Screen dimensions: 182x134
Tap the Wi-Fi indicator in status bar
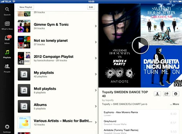pyautogui.click(x=14, y=1)
